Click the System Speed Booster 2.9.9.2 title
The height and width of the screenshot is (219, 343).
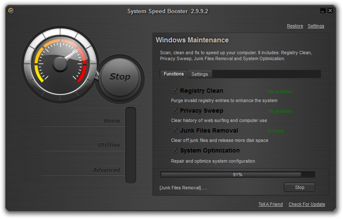coord(168,11)
